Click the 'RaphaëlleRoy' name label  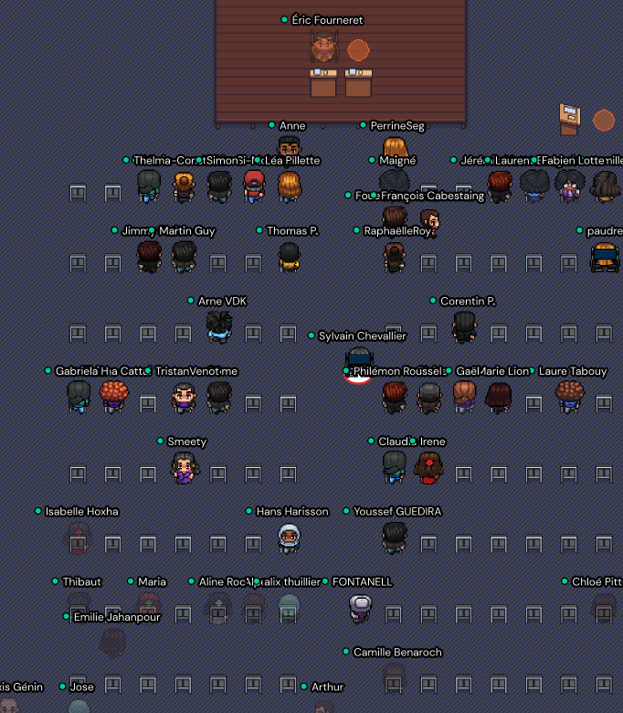pyautogui.click(x=397, y=231)
